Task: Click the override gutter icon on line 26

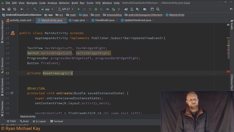Action: tap(12, 93)
